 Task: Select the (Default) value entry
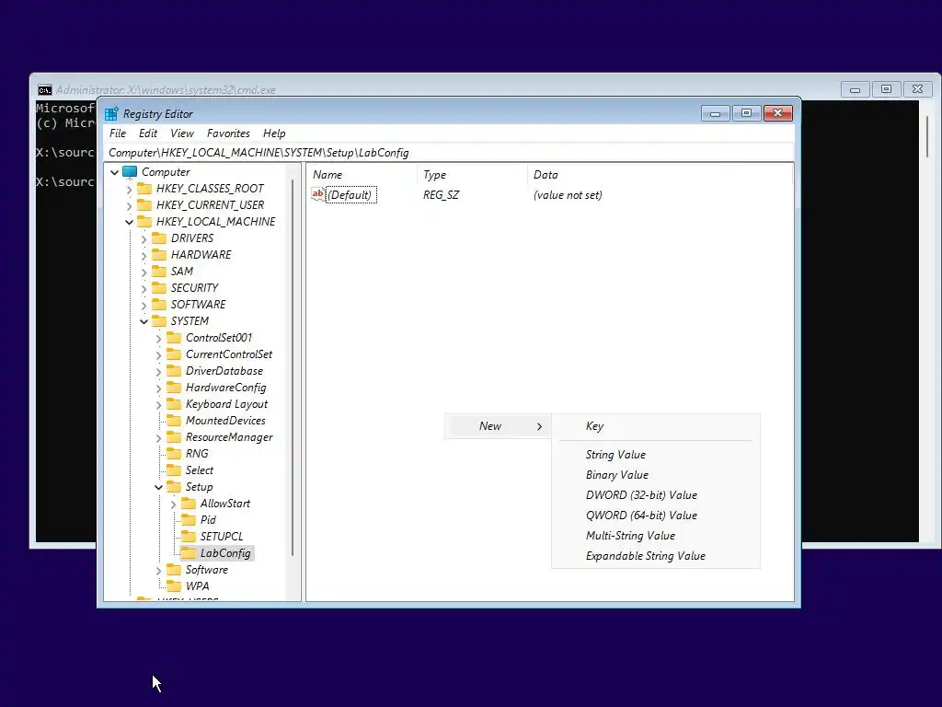[350, 195]
